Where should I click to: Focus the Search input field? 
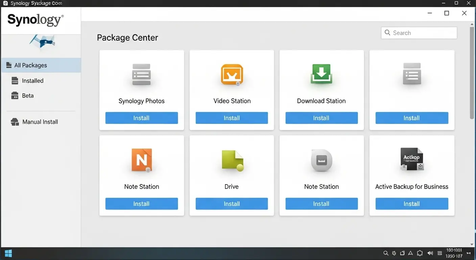pyautogui.click(x=419, y=33)
